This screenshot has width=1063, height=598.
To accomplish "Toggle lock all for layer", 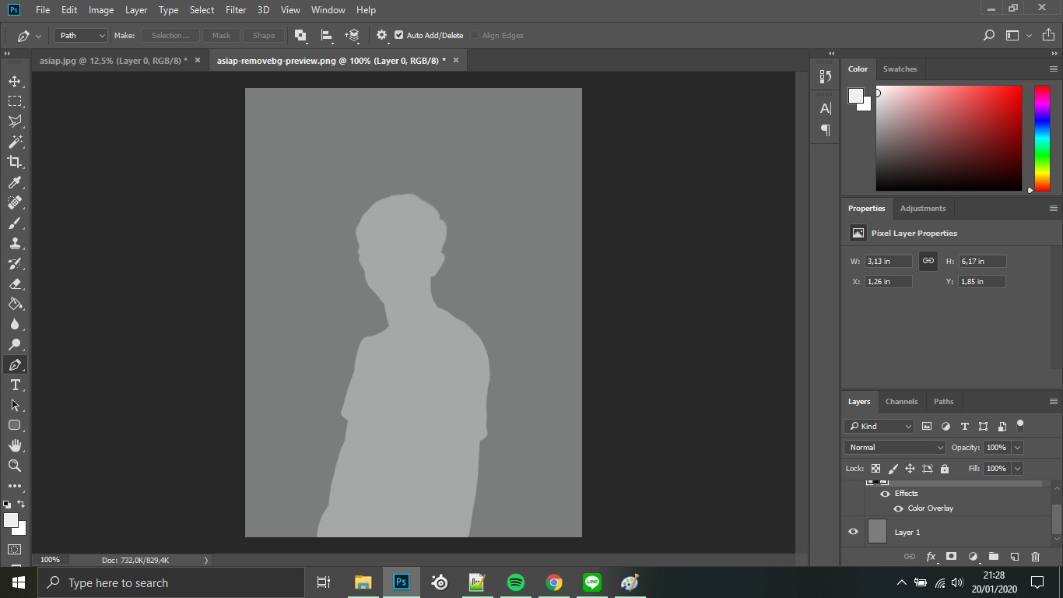I will point(945,469).
